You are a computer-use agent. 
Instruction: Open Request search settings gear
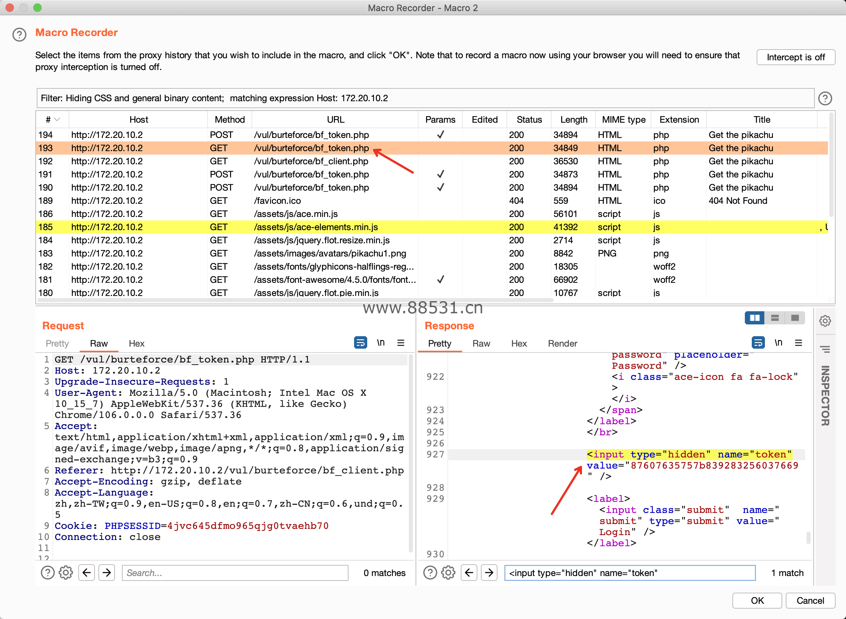[66, 573]
